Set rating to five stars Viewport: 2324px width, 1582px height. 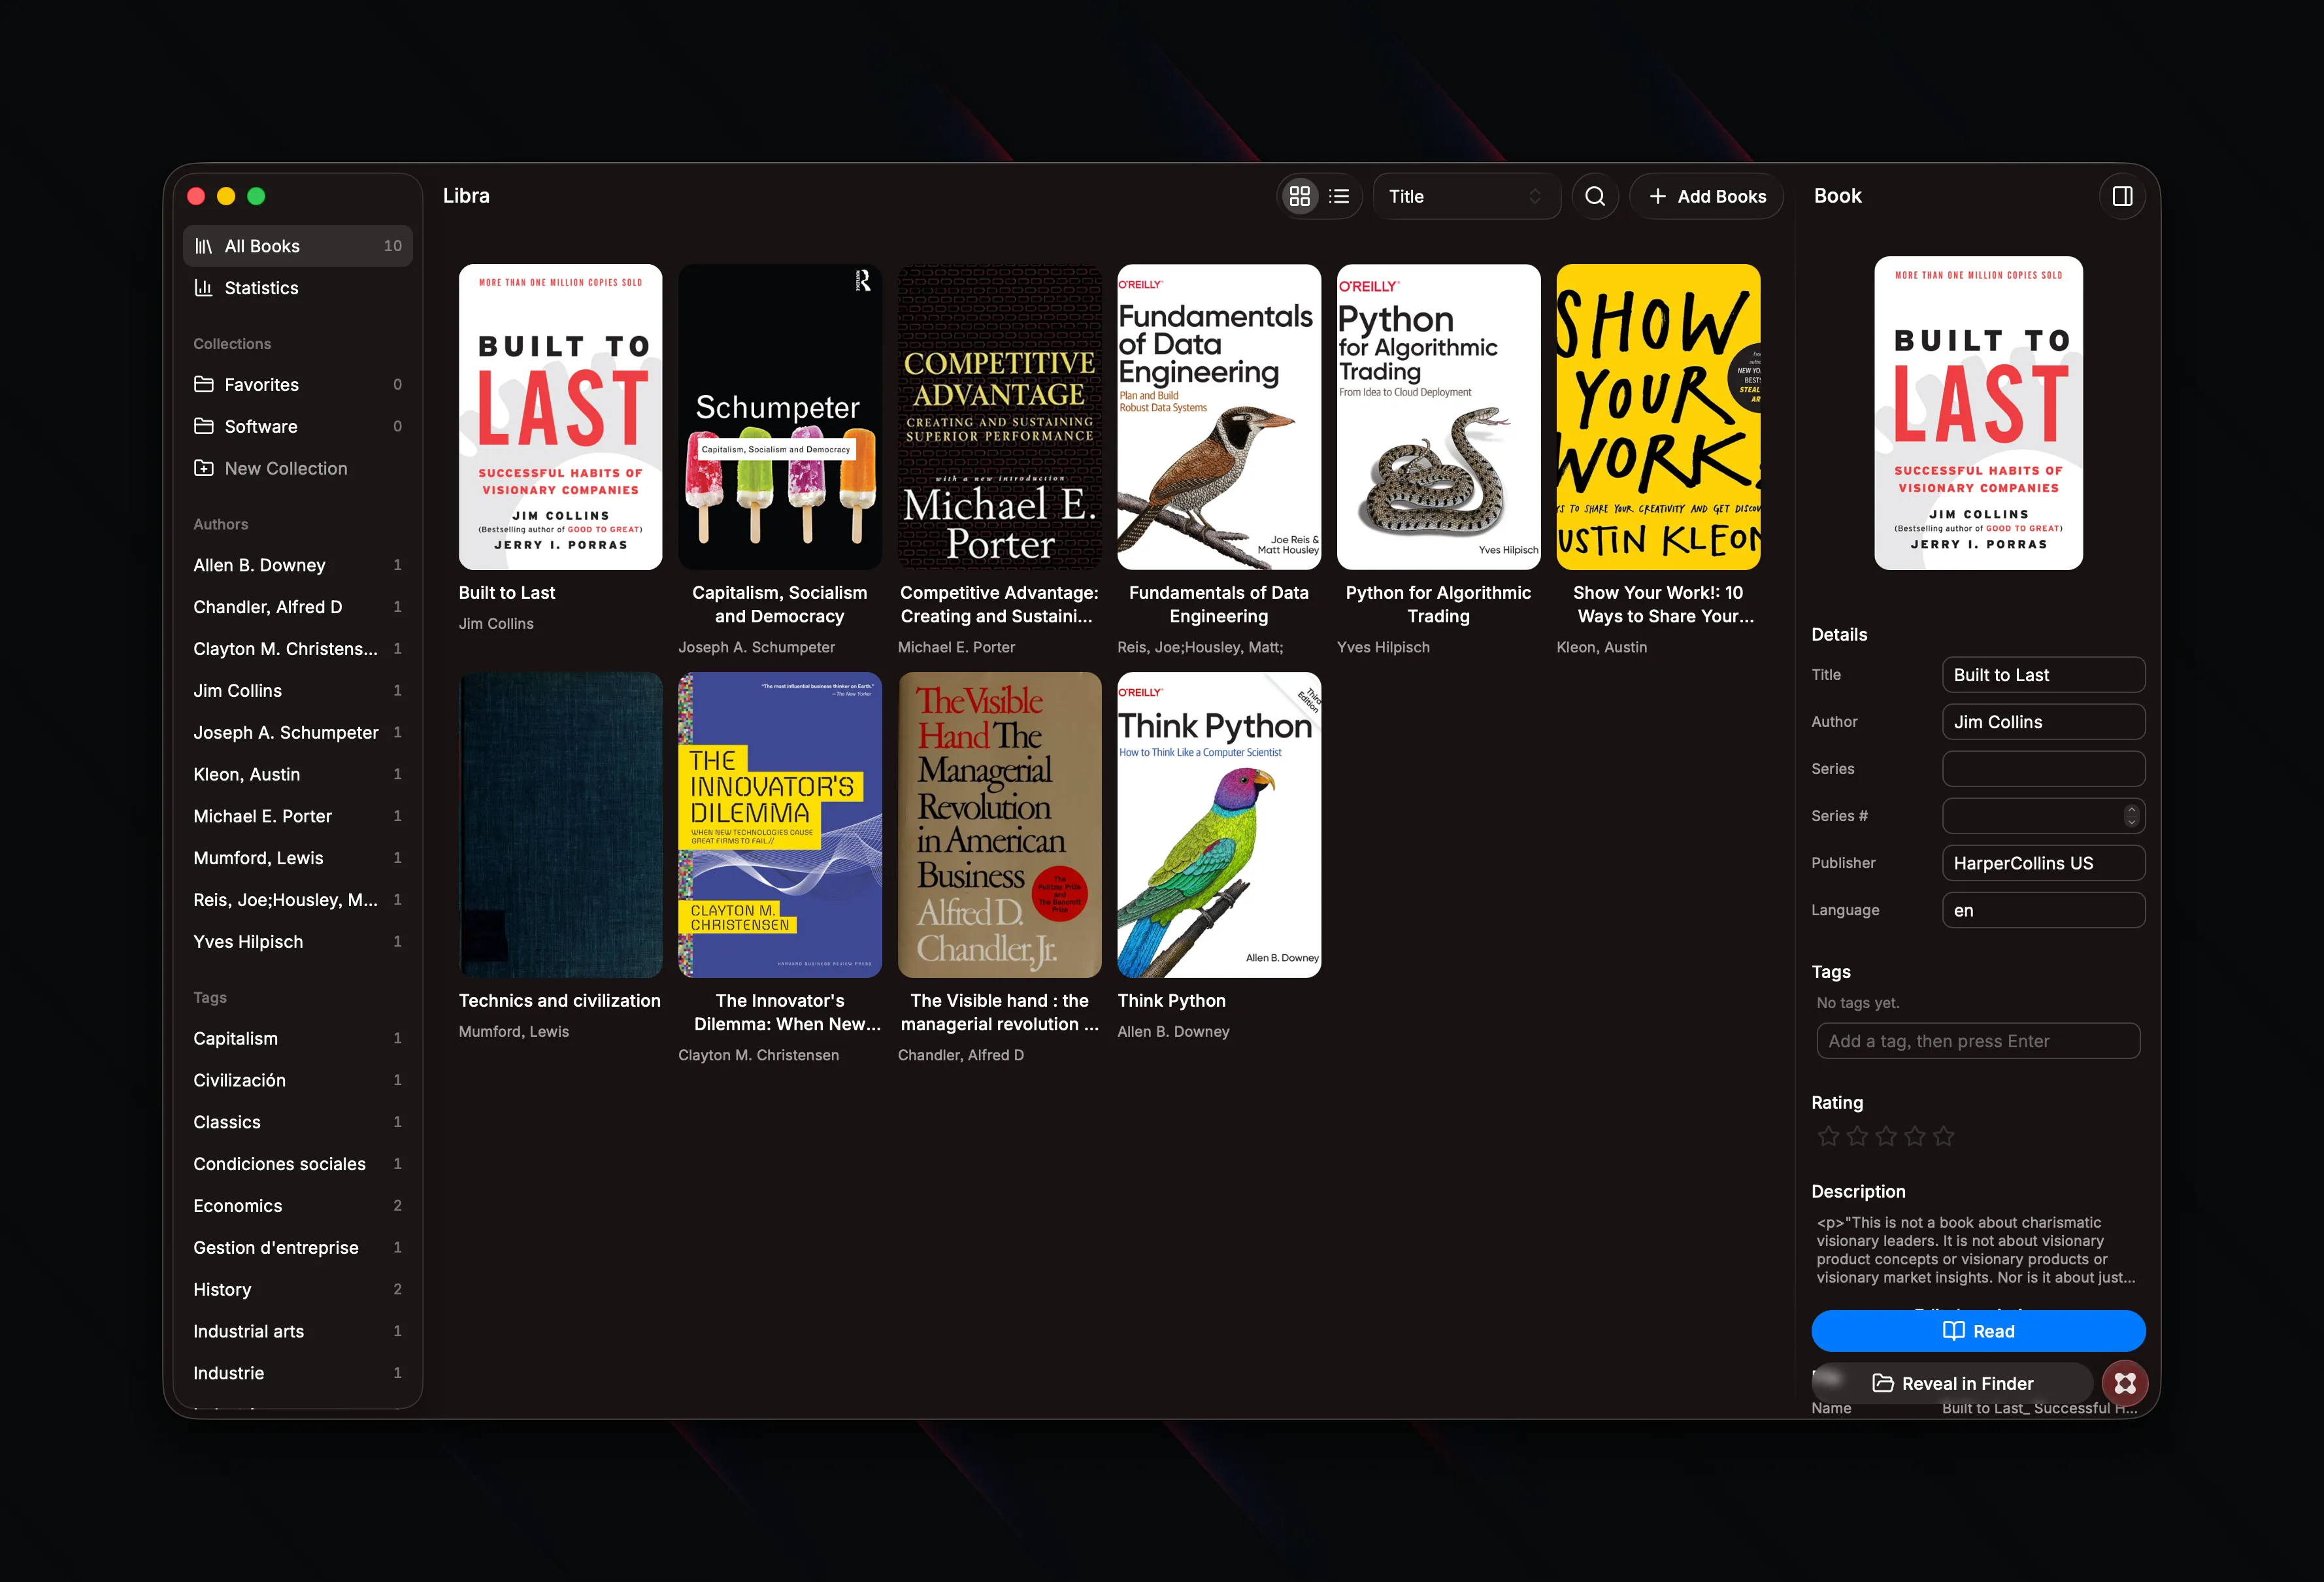1943,1136
